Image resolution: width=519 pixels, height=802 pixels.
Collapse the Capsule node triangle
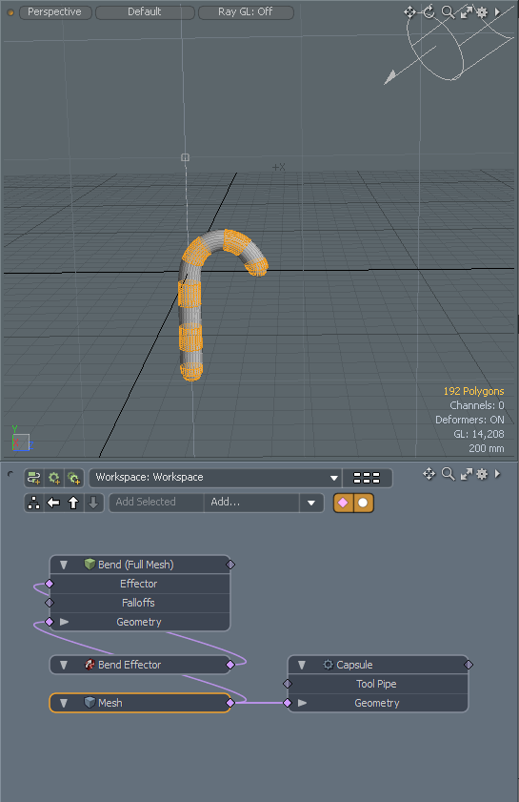[x=302, y=665]
